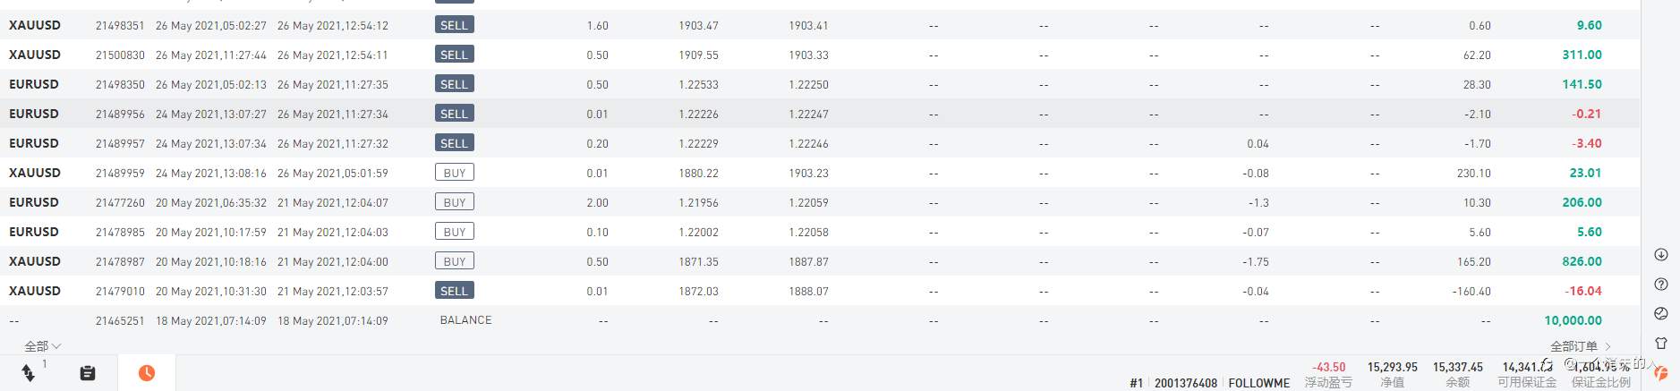This screenshot has height=391, width=1680.
Task: Click the orange FOLLOWME logo icon
Action: (x=1661, y=372)
